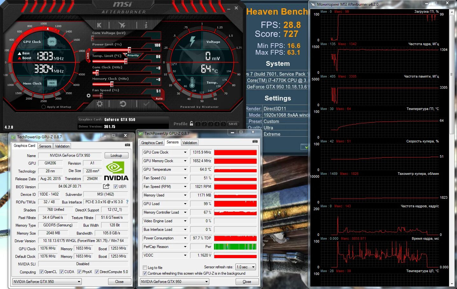Switch to Graphics Card tab in Sensors window
Viewport: 457px width, 289px height.
point(152,143)
